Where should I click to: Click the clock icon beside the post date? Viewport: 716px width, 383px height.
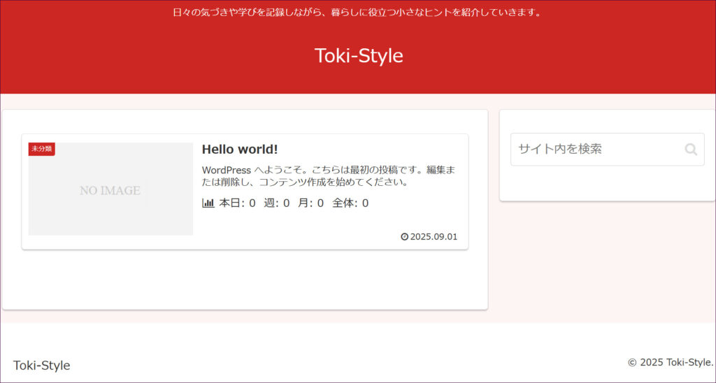click(404, 236)
